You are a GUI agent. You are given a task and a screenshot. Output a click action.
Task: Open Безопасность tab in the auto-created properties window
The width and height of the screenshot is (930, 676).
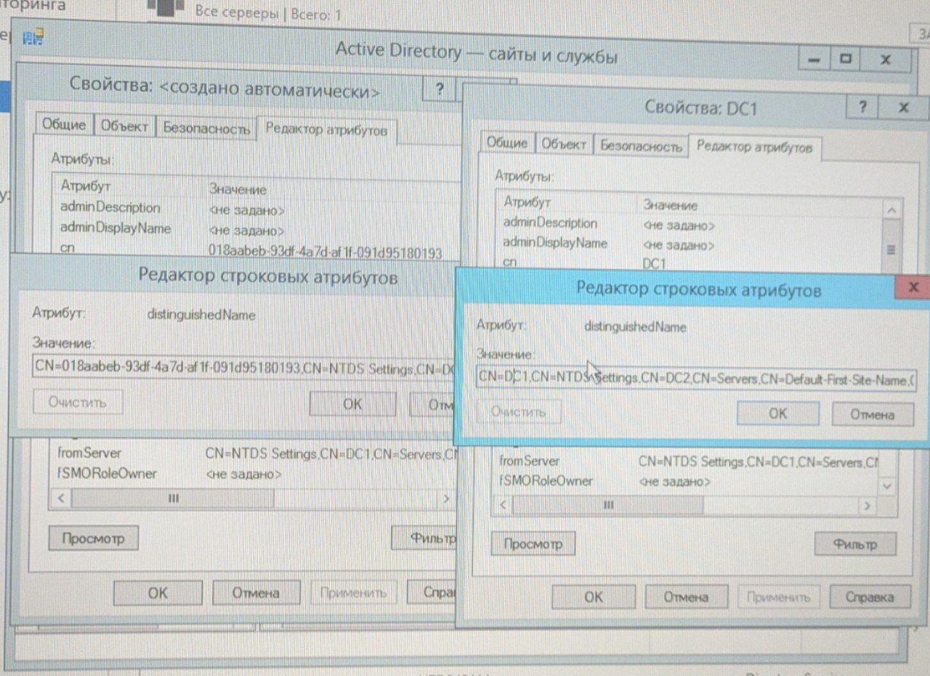coord(206,128)
